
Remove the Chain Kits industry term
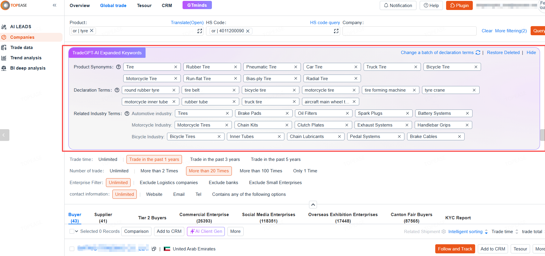pos(287,125)
